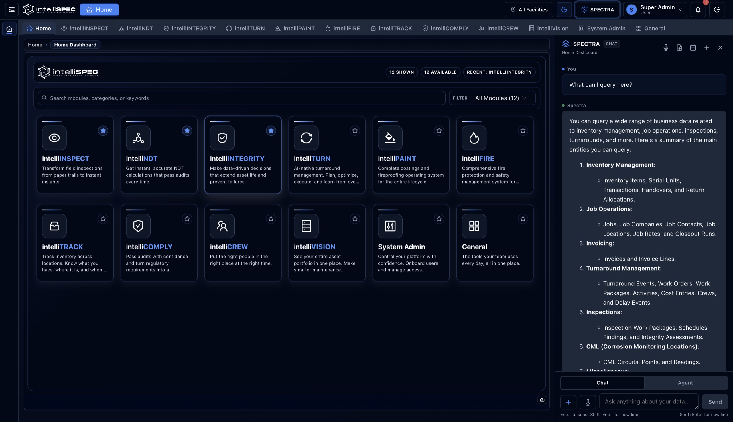Open the All Modules (12) filter dropdown

click(x=501, y=98)
